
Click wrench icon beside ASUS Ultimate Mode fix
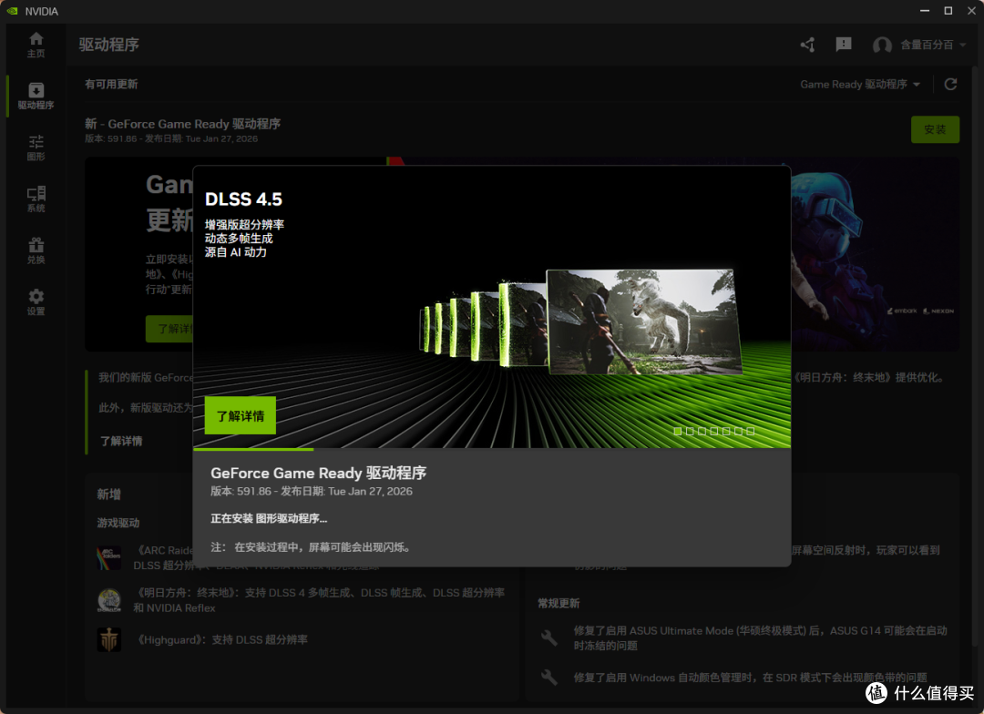click(549, 637)
